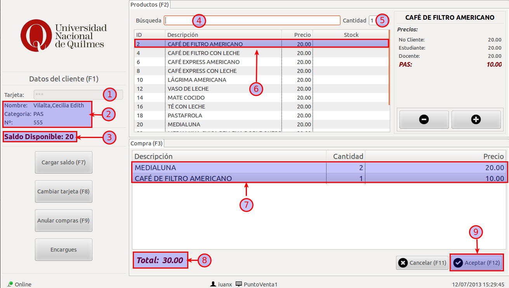Confirm purchase with Aceptar (F12)
The image size is (509, 288).
pos(477,263)
